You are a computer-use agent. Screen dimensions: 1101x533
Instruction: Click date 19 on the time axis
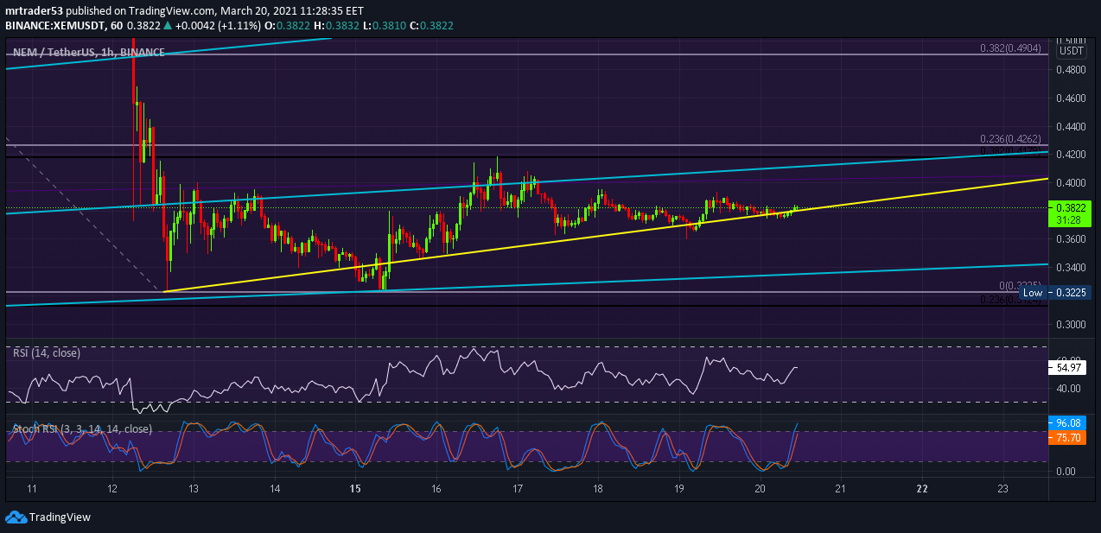click(679, 488)
